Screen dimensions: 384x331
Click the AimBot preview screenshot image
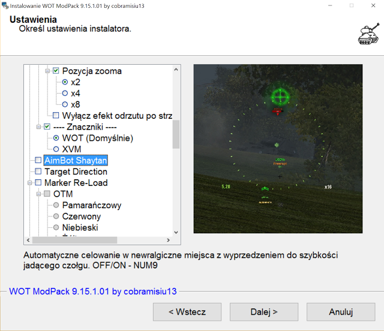click(x=278, y=149)
